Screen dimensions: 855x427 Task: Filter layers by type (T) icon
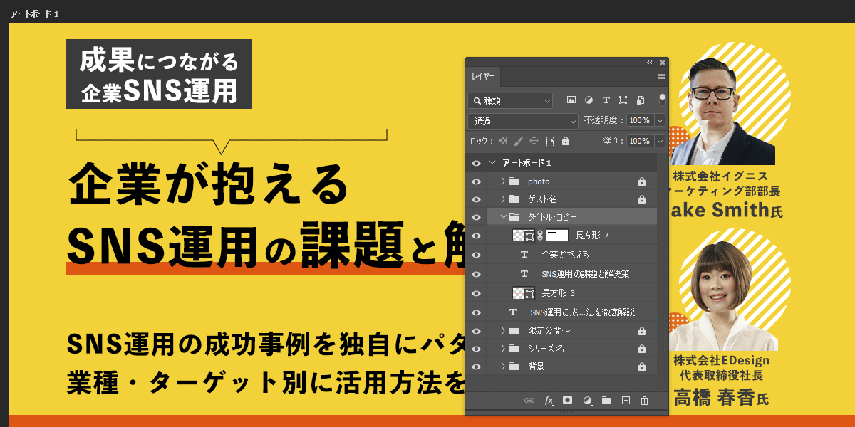[606, 100]
